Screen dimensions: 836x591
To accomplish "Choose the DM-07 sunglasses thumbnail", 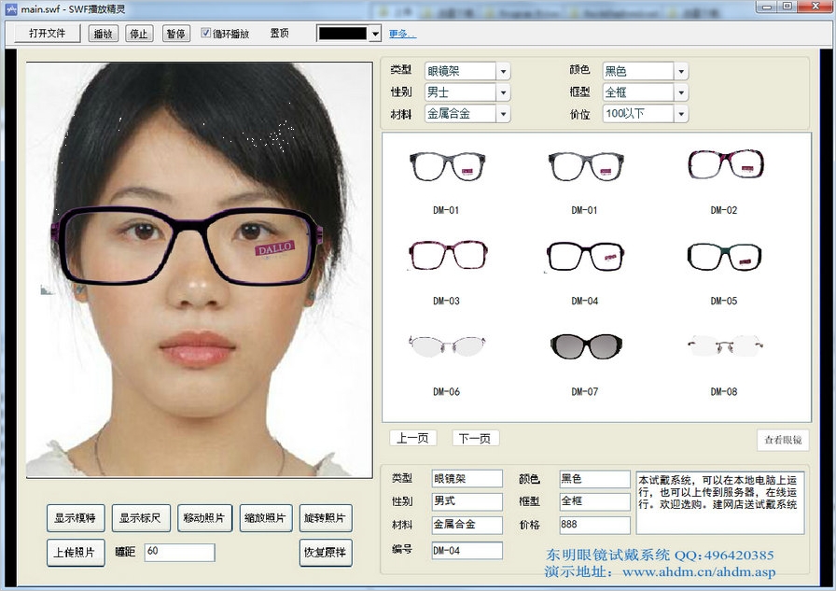I will [584, 346].
